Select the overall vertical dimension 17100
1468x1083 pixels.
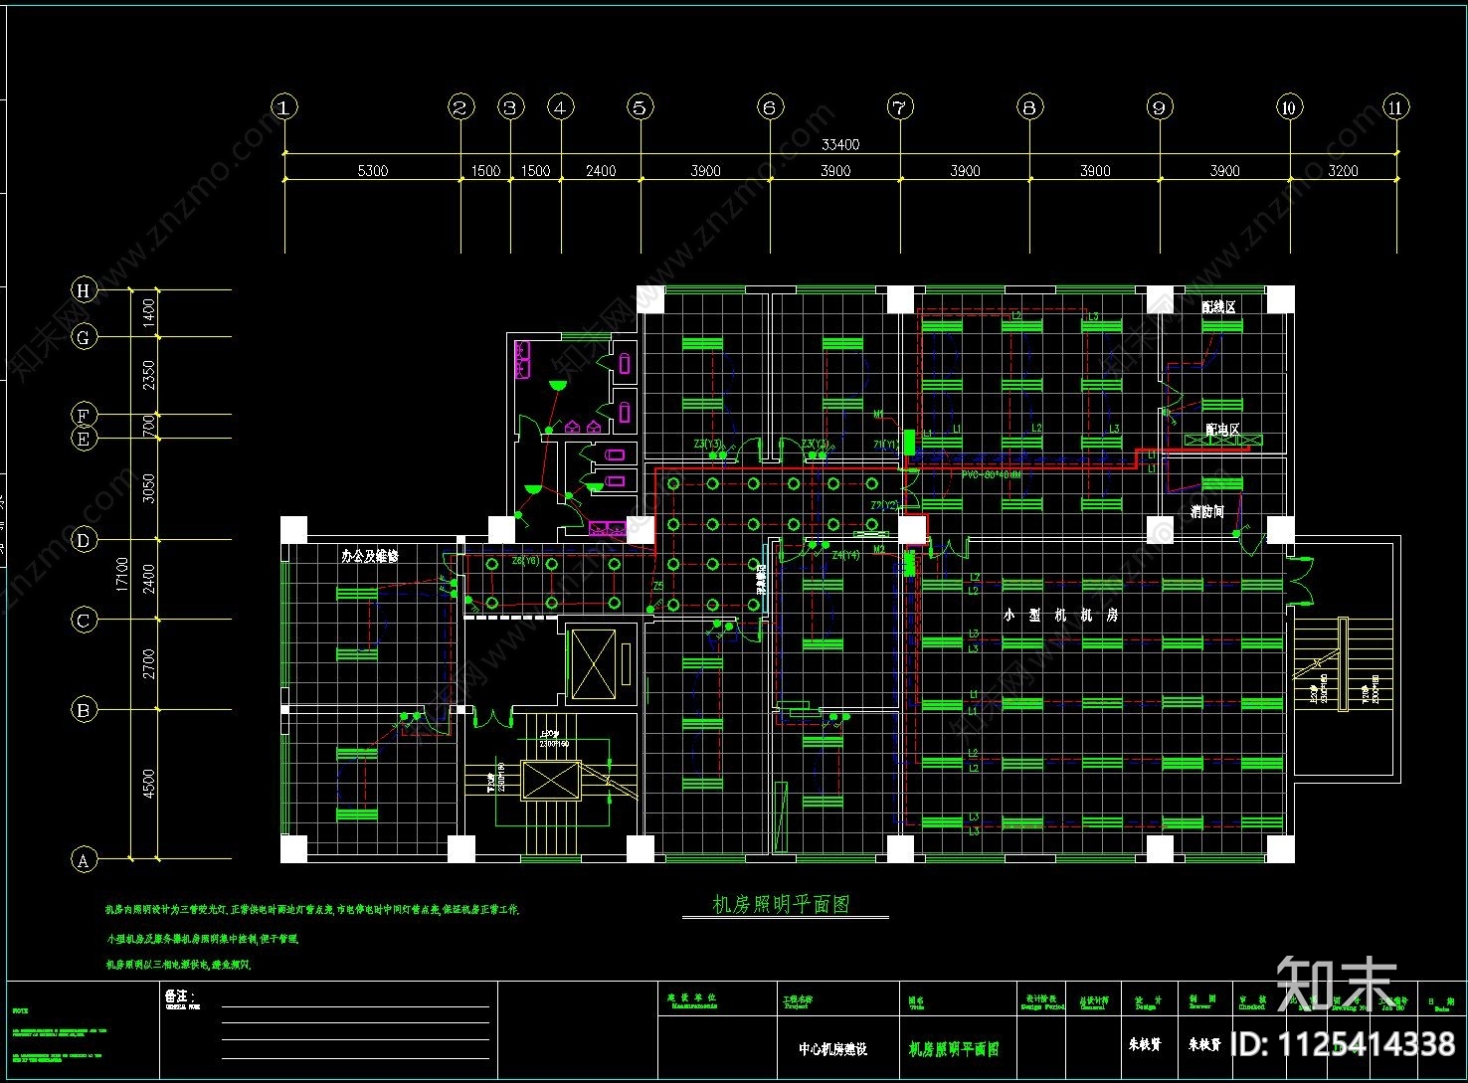tap(122, 574)
